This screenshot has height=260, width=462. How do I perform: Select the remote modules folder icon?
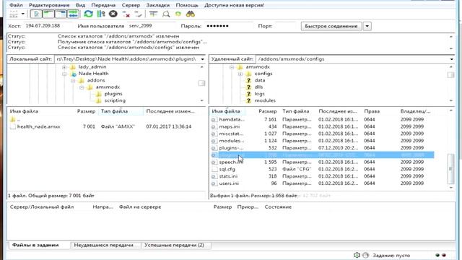pyautogui.click(x=248, y=100)
